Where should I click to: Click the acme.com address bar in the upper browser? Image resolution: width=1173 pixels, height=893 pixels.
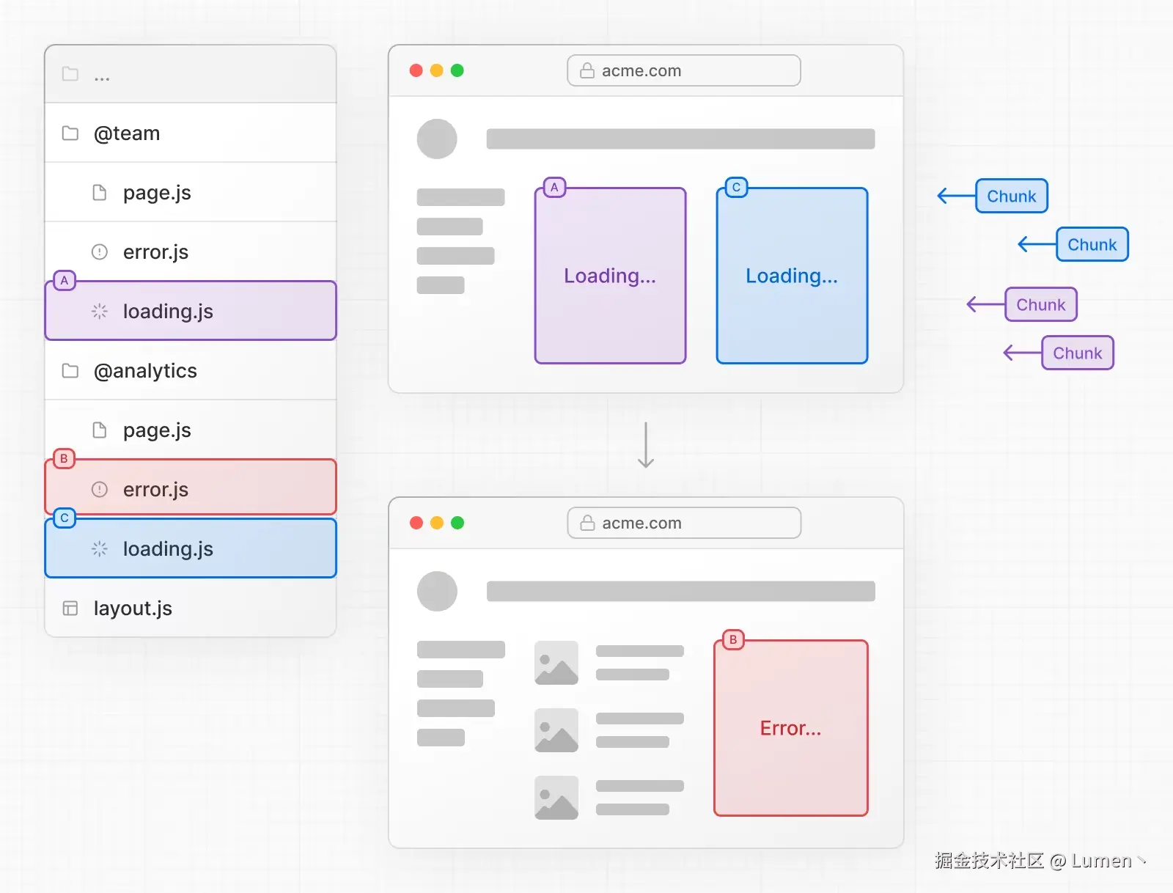pos(684,70)
